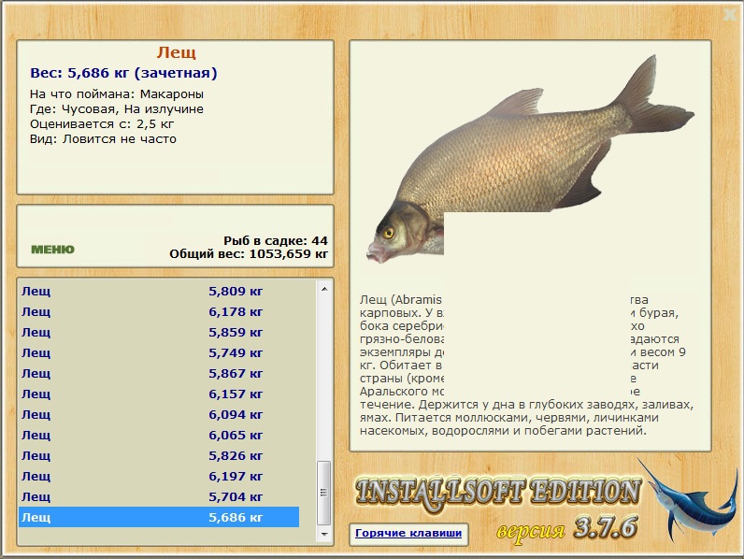
Task: Click the INSTALLSOFT EDITION logo text
Action: (498, 493)
